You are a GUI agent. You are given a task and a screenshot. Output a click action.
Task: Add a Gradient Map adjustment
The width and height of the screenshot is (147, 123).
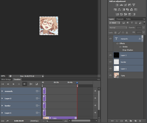pos(134,14)
